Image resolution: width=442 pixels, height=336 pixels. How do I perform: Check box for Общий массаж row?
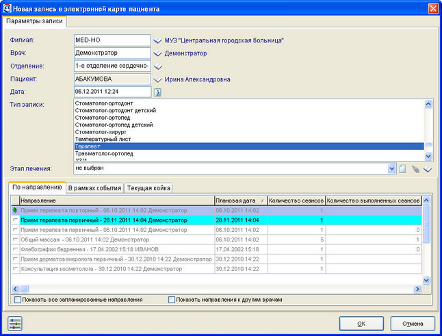[15, 240]
